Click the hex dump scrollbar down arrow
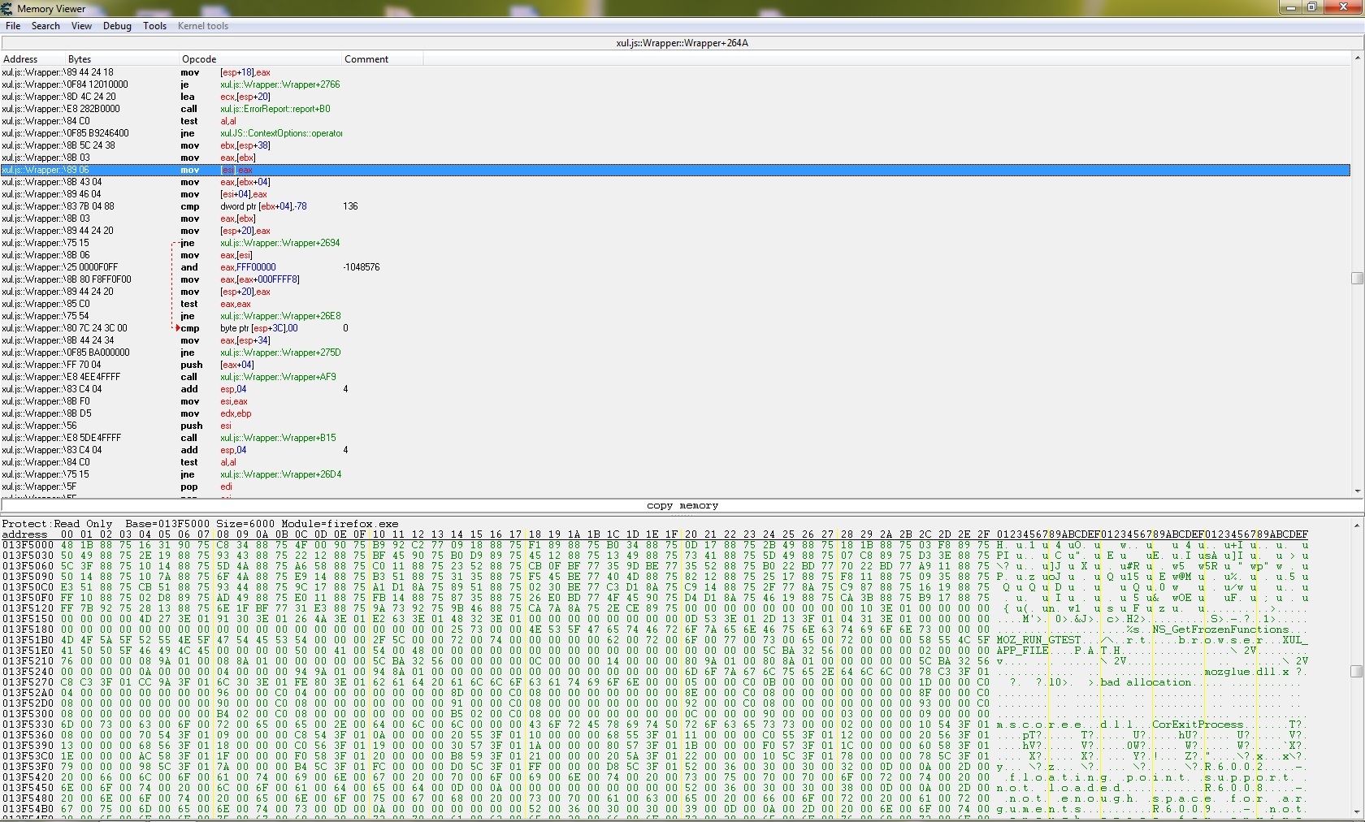This screenshot has height=822, width=1365. [x=1357, y=812]
